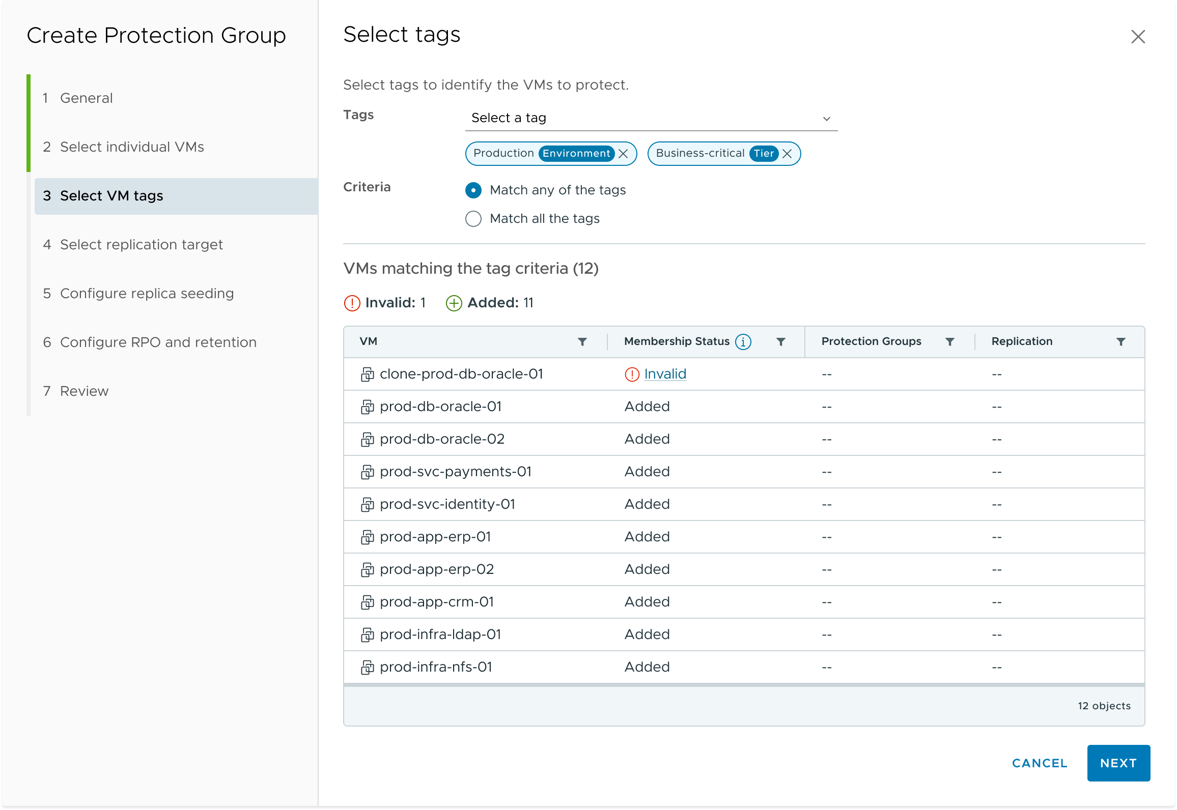Open the filter on Protection Groups column

(950, 341)
